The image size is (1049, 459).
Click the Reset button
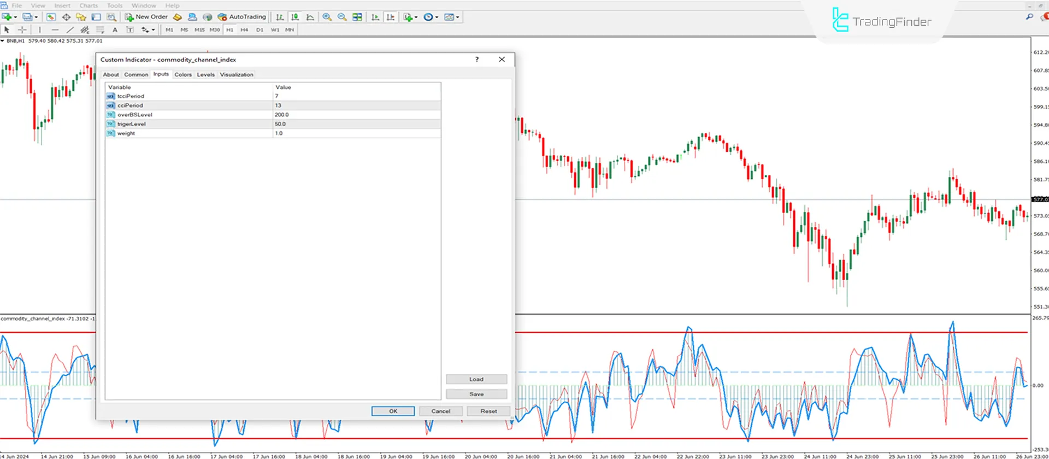coord(488,411)
